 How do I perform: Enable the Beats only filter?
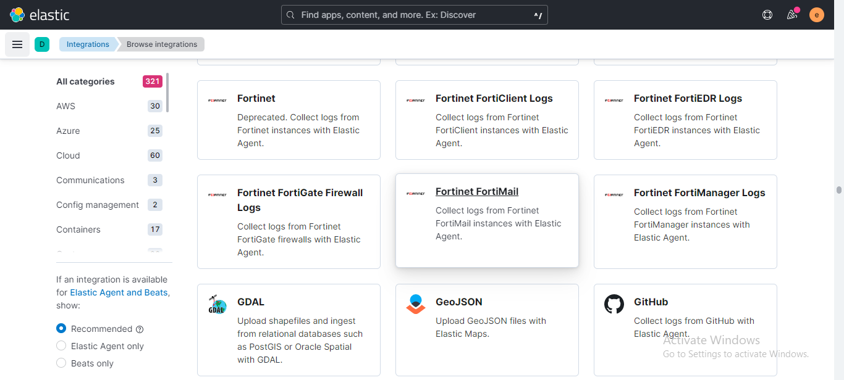61,363
